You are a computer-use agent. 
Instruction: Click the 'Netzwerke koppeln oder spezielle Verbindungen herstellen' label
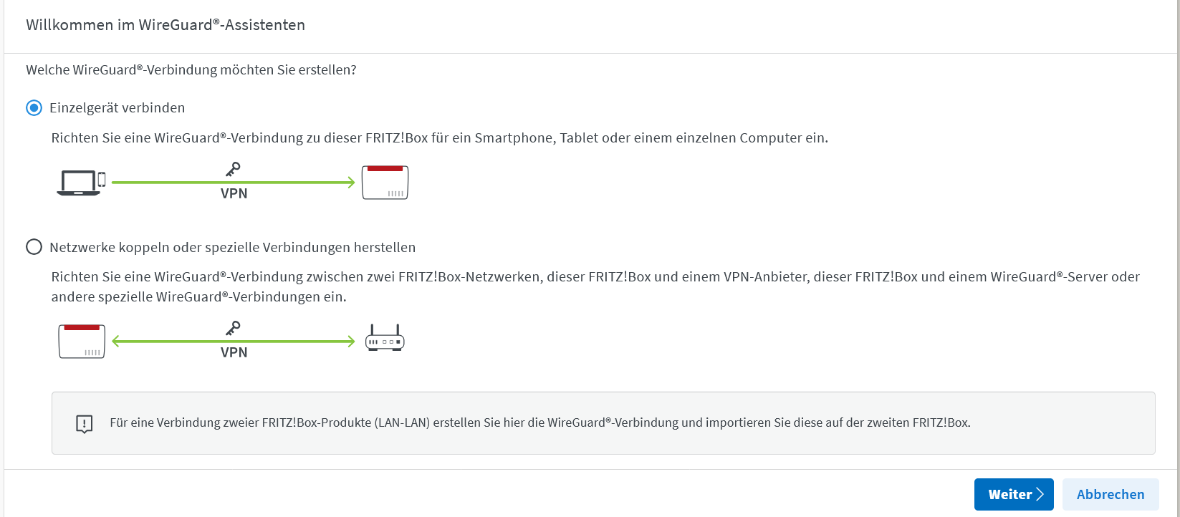click(x=232, y=248)
